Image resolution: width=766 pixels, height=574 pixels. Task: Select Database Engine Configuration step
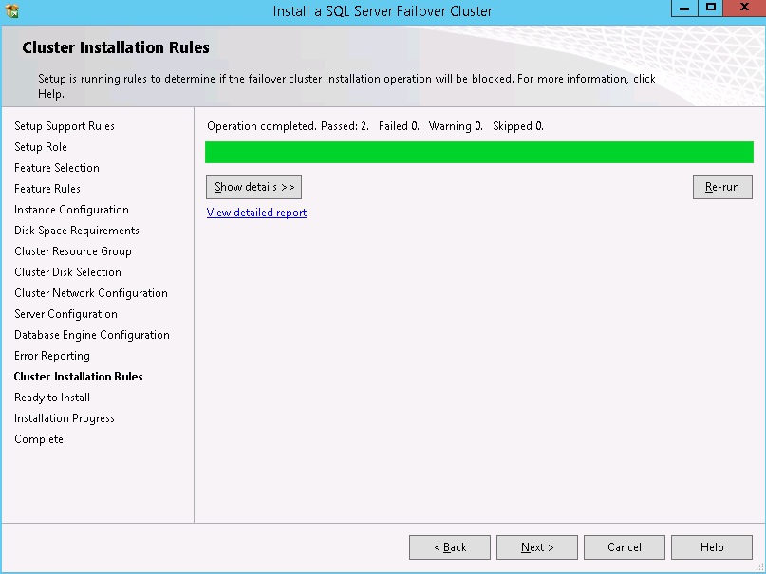pyautogui.click(x=92, y=335)
